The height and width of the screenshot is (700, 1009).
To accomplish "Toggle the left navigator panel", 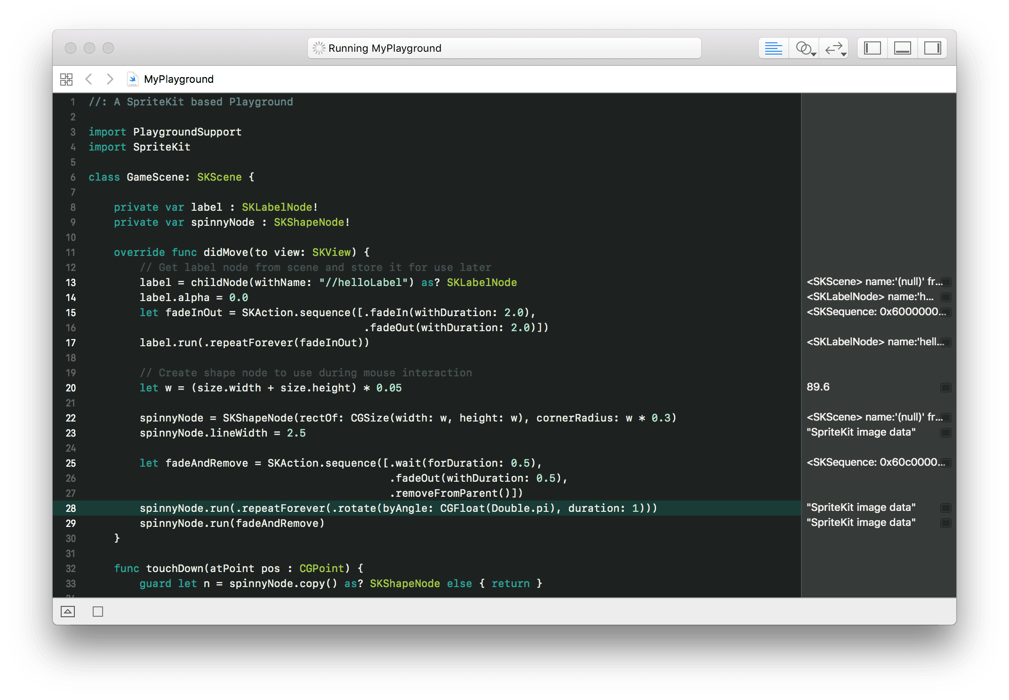I will [872, 48].
